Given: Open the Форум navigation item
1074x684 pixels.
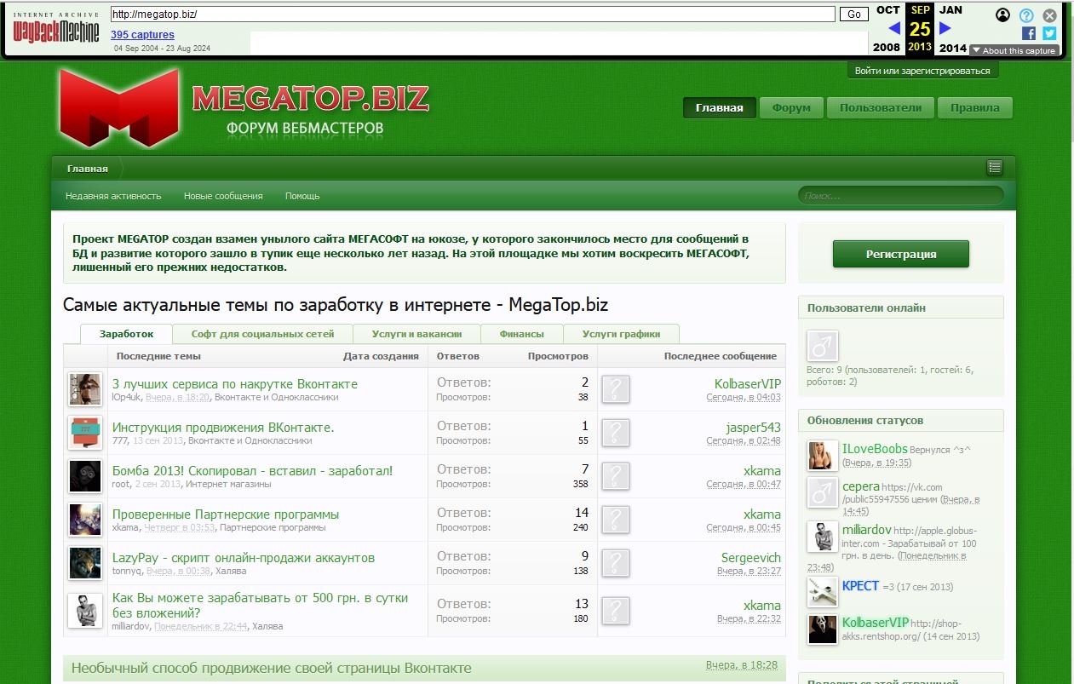Looking at the screenshot, I should [x=790, y=108].
